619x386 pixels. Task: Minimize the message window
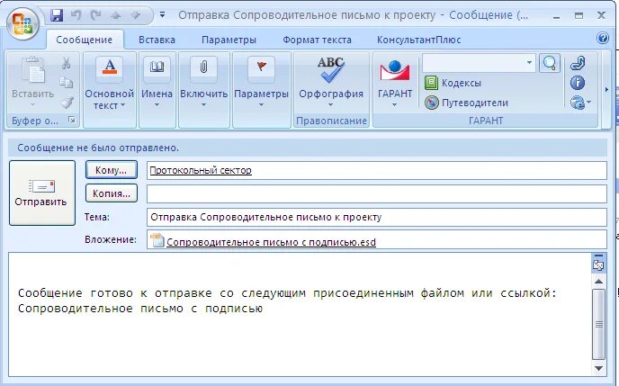point(557,16)
